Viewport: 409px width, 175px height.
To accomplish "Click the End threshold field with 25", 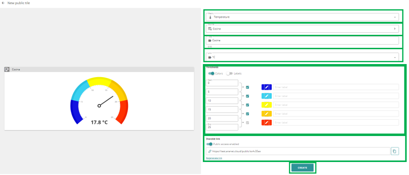I will (x=222, y=127).
